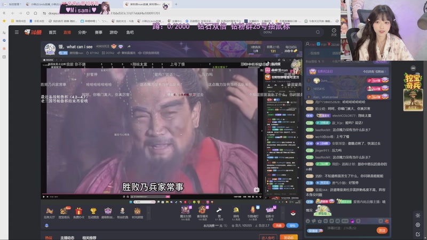427x240 pixels.
Task: Select the 0.2 鱼翅 gift icon
Action: click(x=236, y=213)
